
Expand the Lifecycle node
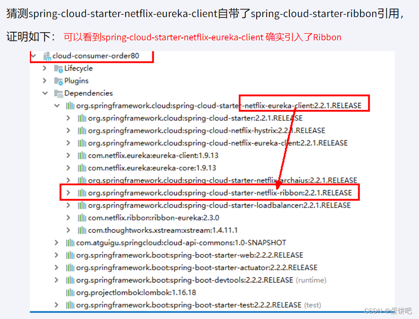click(x=45, y=68)
